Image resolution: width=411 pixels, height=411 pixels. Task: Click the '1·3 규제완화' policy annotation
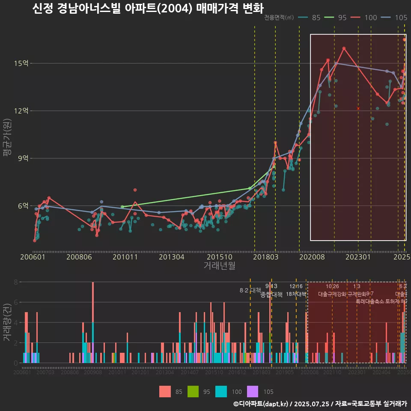click(x=357, y=290)
